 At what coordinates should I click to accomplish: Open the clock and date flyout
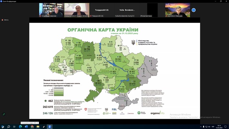coord(219,127)
